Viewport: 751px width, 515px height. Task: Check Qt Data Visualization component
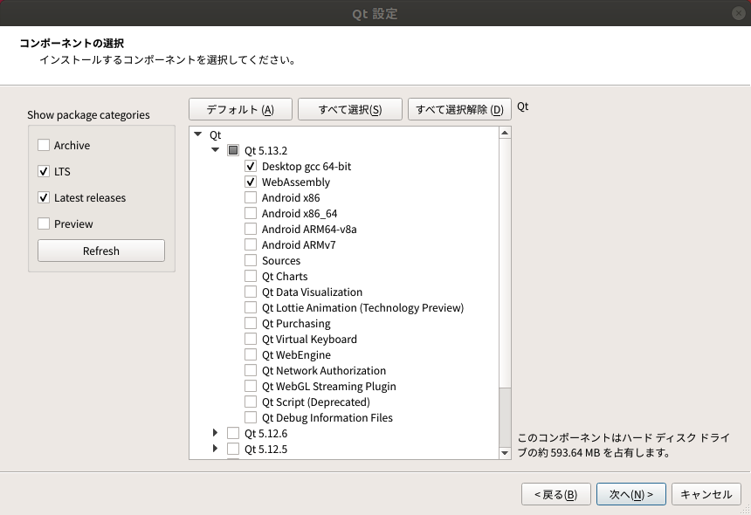251,292
